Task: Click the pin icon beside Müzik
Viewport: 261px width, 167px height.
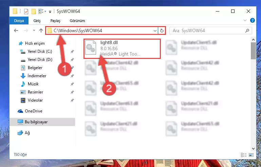Action: pos(72,84)
